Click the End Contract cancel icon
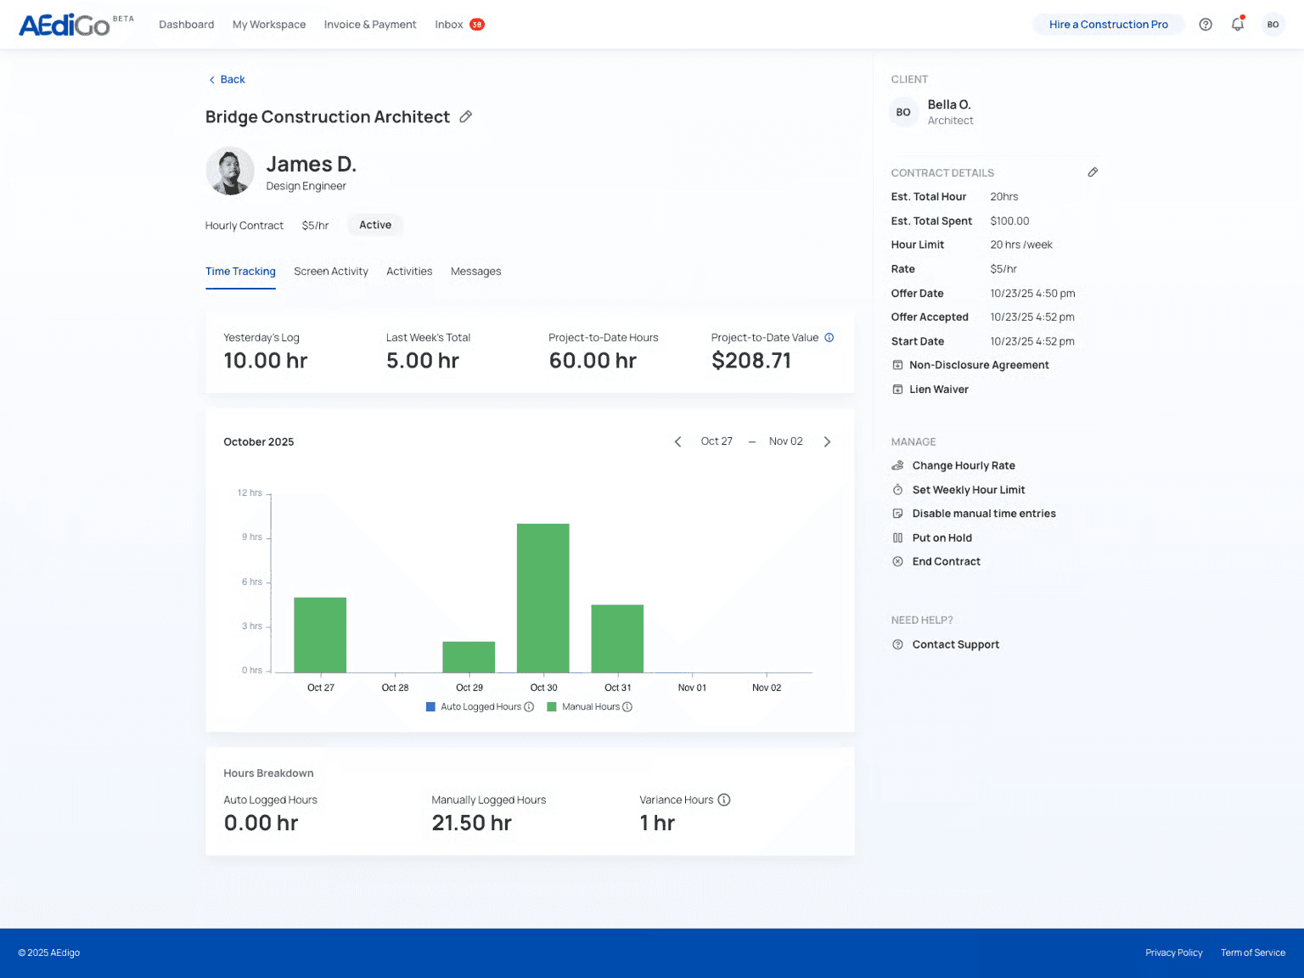 pos(897,561)
